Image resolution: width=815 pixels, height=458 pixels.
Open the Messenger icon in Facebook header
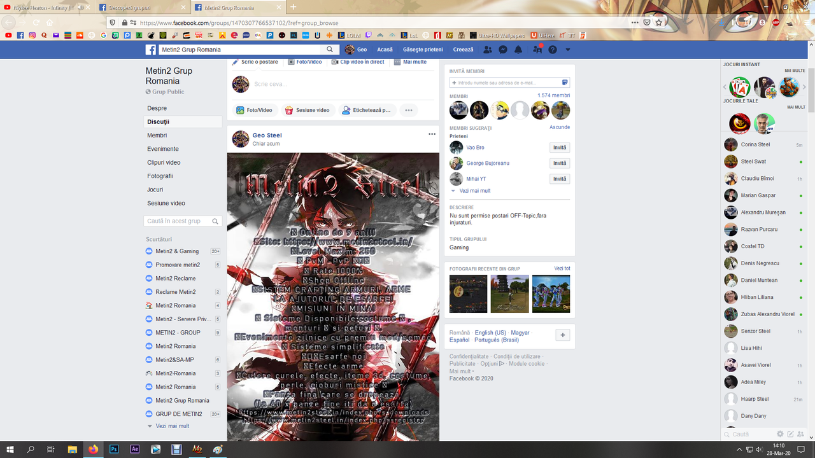pyautogui.click(x=503, y=50)
